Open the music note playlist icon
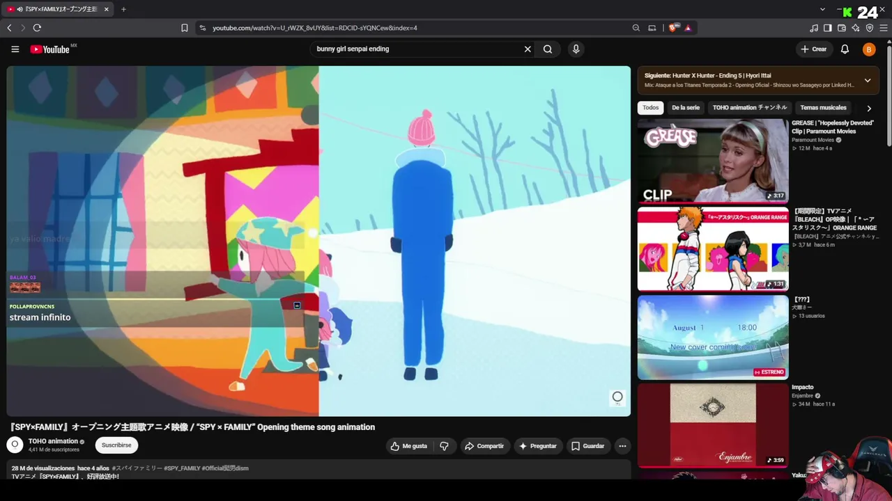The width and height of the screenshot is (892, 501). [814, 28]
